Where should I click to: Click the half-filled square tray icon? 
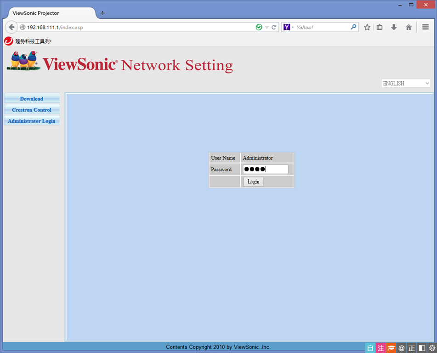422,348
